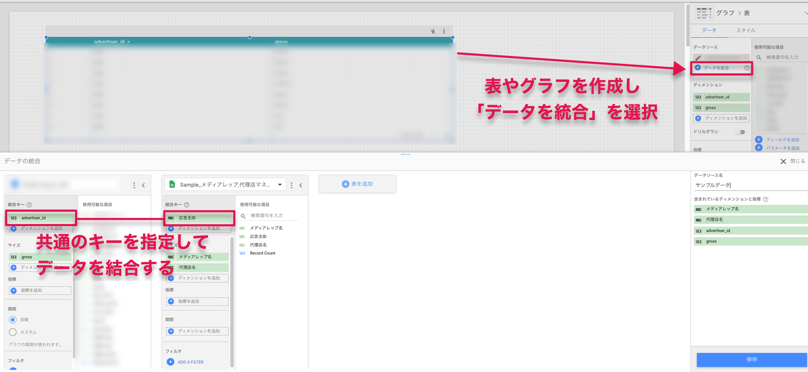Open three-dot menu on selected table chart

tap(444, 31)
